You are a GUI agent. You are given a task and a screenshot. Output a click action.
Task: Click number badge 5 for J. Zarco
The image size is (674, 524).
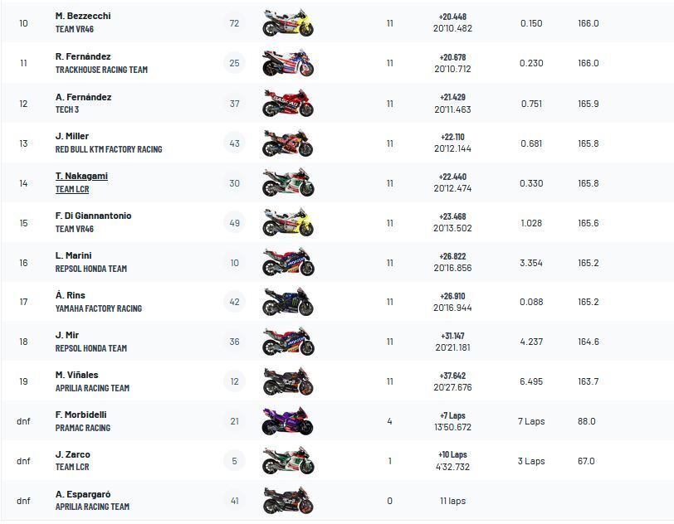pos(234,461)
